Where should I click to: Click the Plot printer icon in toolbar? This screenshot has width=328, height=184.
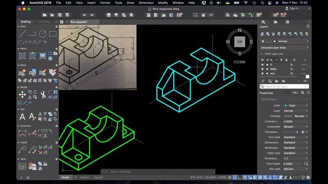pyautogui.click(x=109, y=15)
